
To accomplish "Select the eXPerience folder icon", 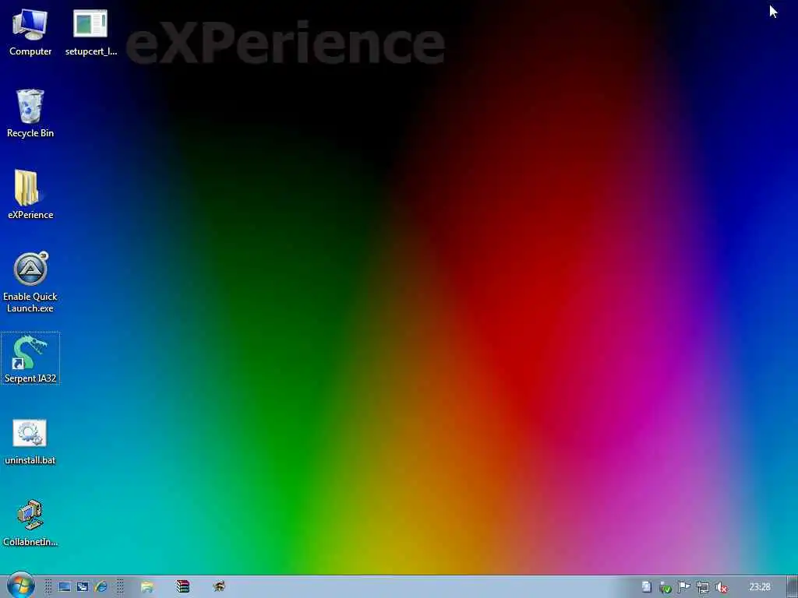I will pos(27,188).
